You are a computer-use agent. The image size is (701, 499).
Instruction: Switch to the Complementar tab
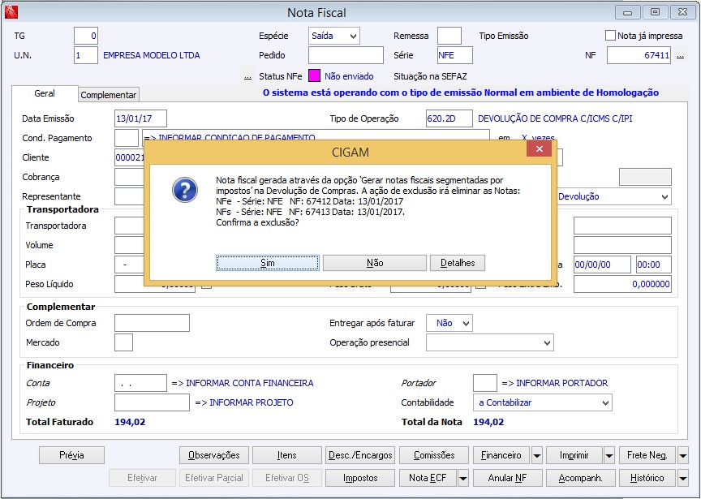click(x=109, y=95)
